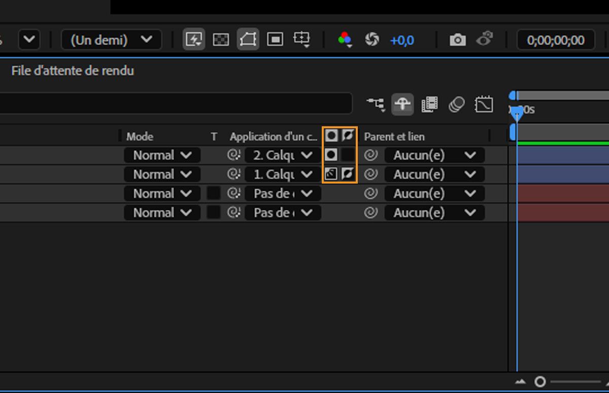Toggle the transparency grid icon
The height and width of the screenshot is (393, 609).
221,40
